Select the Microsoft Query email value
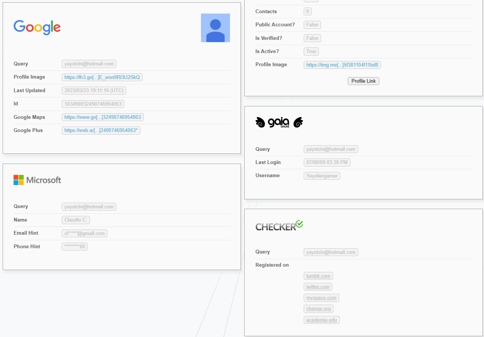Image resolution: width=484 pixels, height=337 pixels. (x=89, y=207)
